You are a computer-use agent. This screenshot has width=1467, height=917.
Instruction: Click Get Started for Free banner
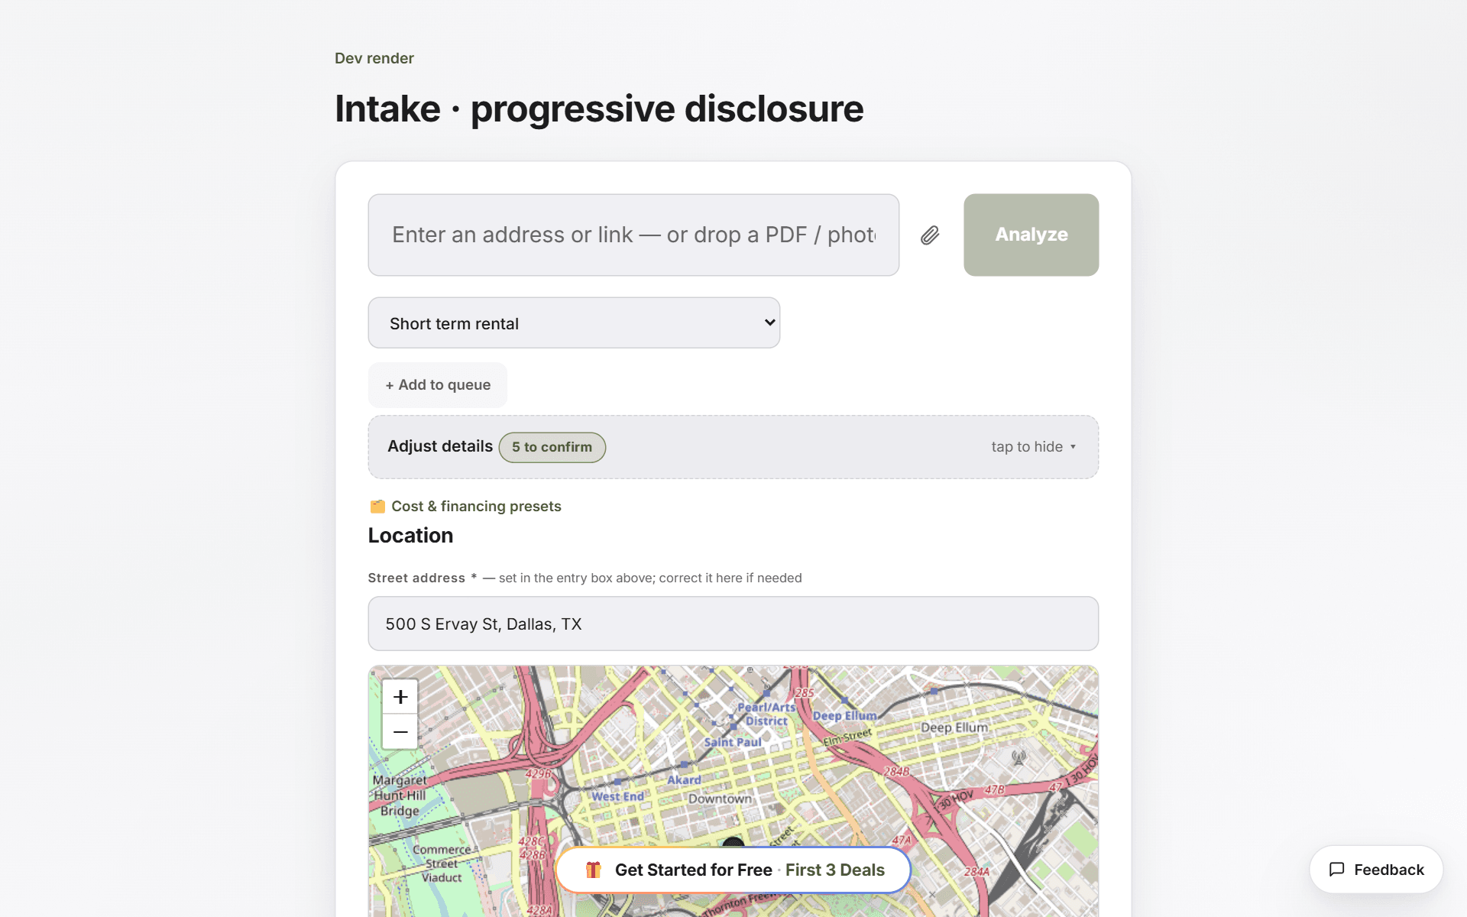tap(733, 870)
